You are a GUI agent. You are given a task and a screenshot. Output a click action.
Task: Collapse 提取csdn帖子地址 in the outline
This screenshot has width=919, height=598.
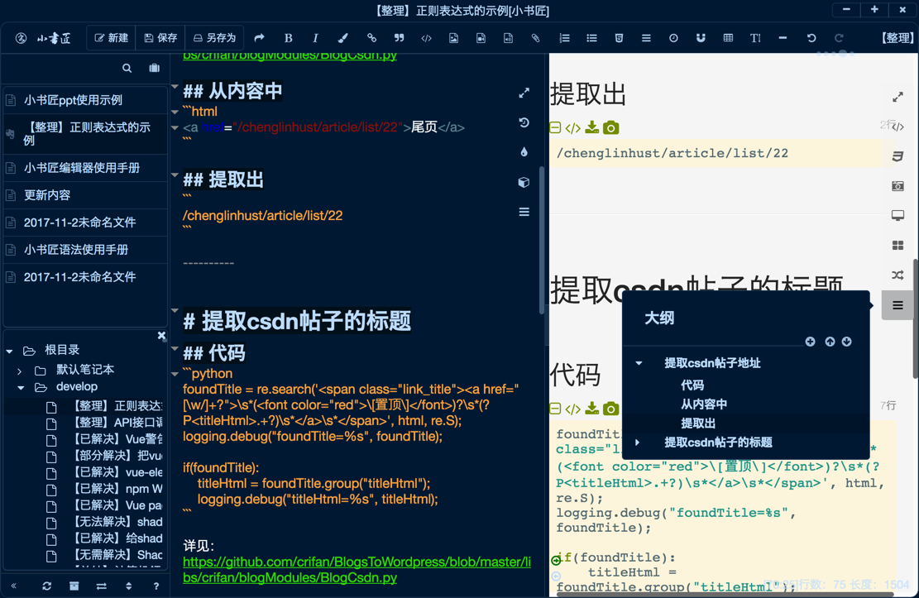[639, 363]
